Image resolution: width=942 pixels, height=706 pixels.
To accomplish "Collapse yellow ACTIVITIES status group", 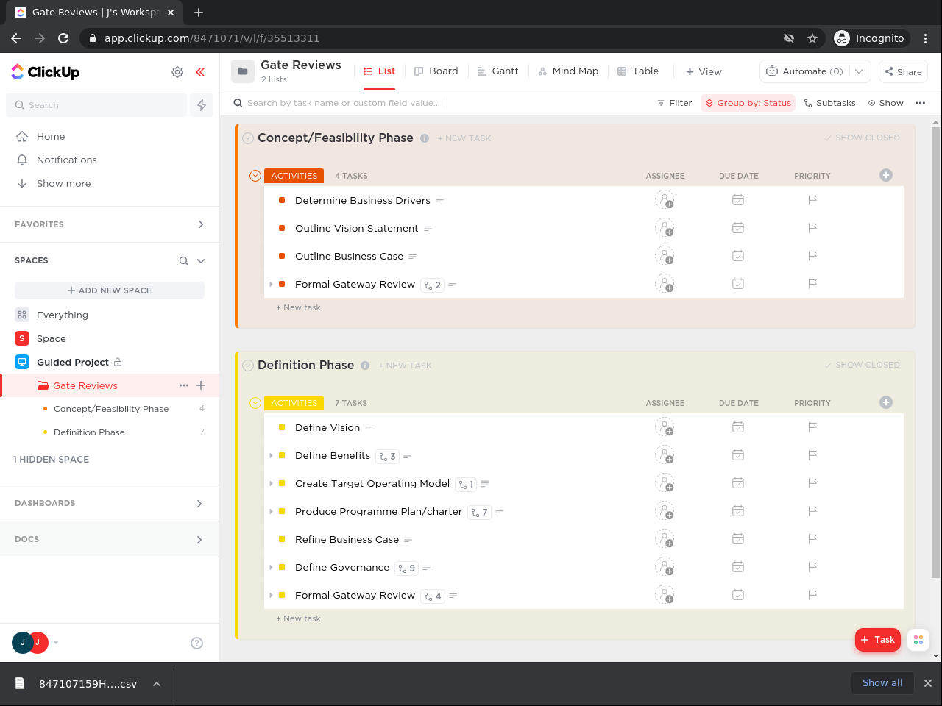I will click(255, 403).
